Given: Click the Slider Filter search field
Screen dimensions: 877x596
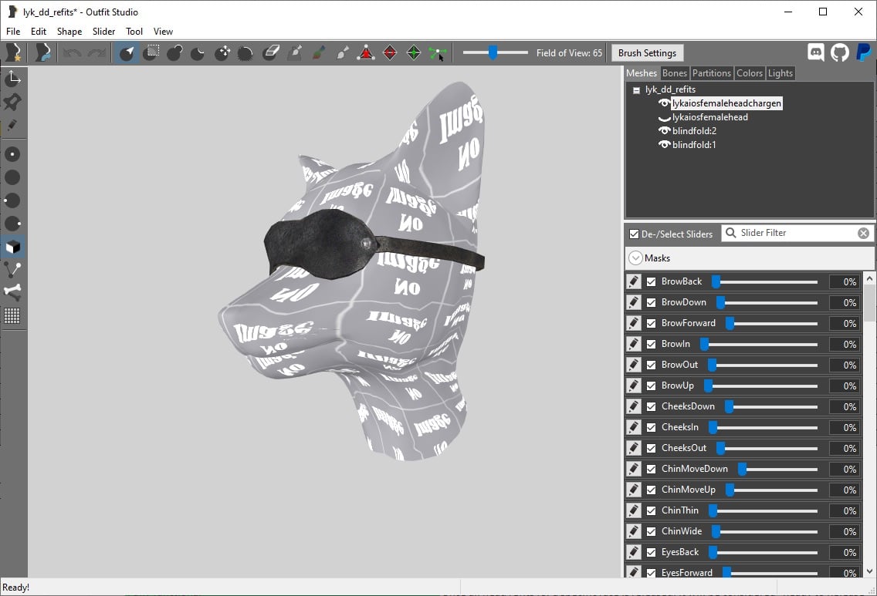Looking at the screenshot, I should [797, 233].
